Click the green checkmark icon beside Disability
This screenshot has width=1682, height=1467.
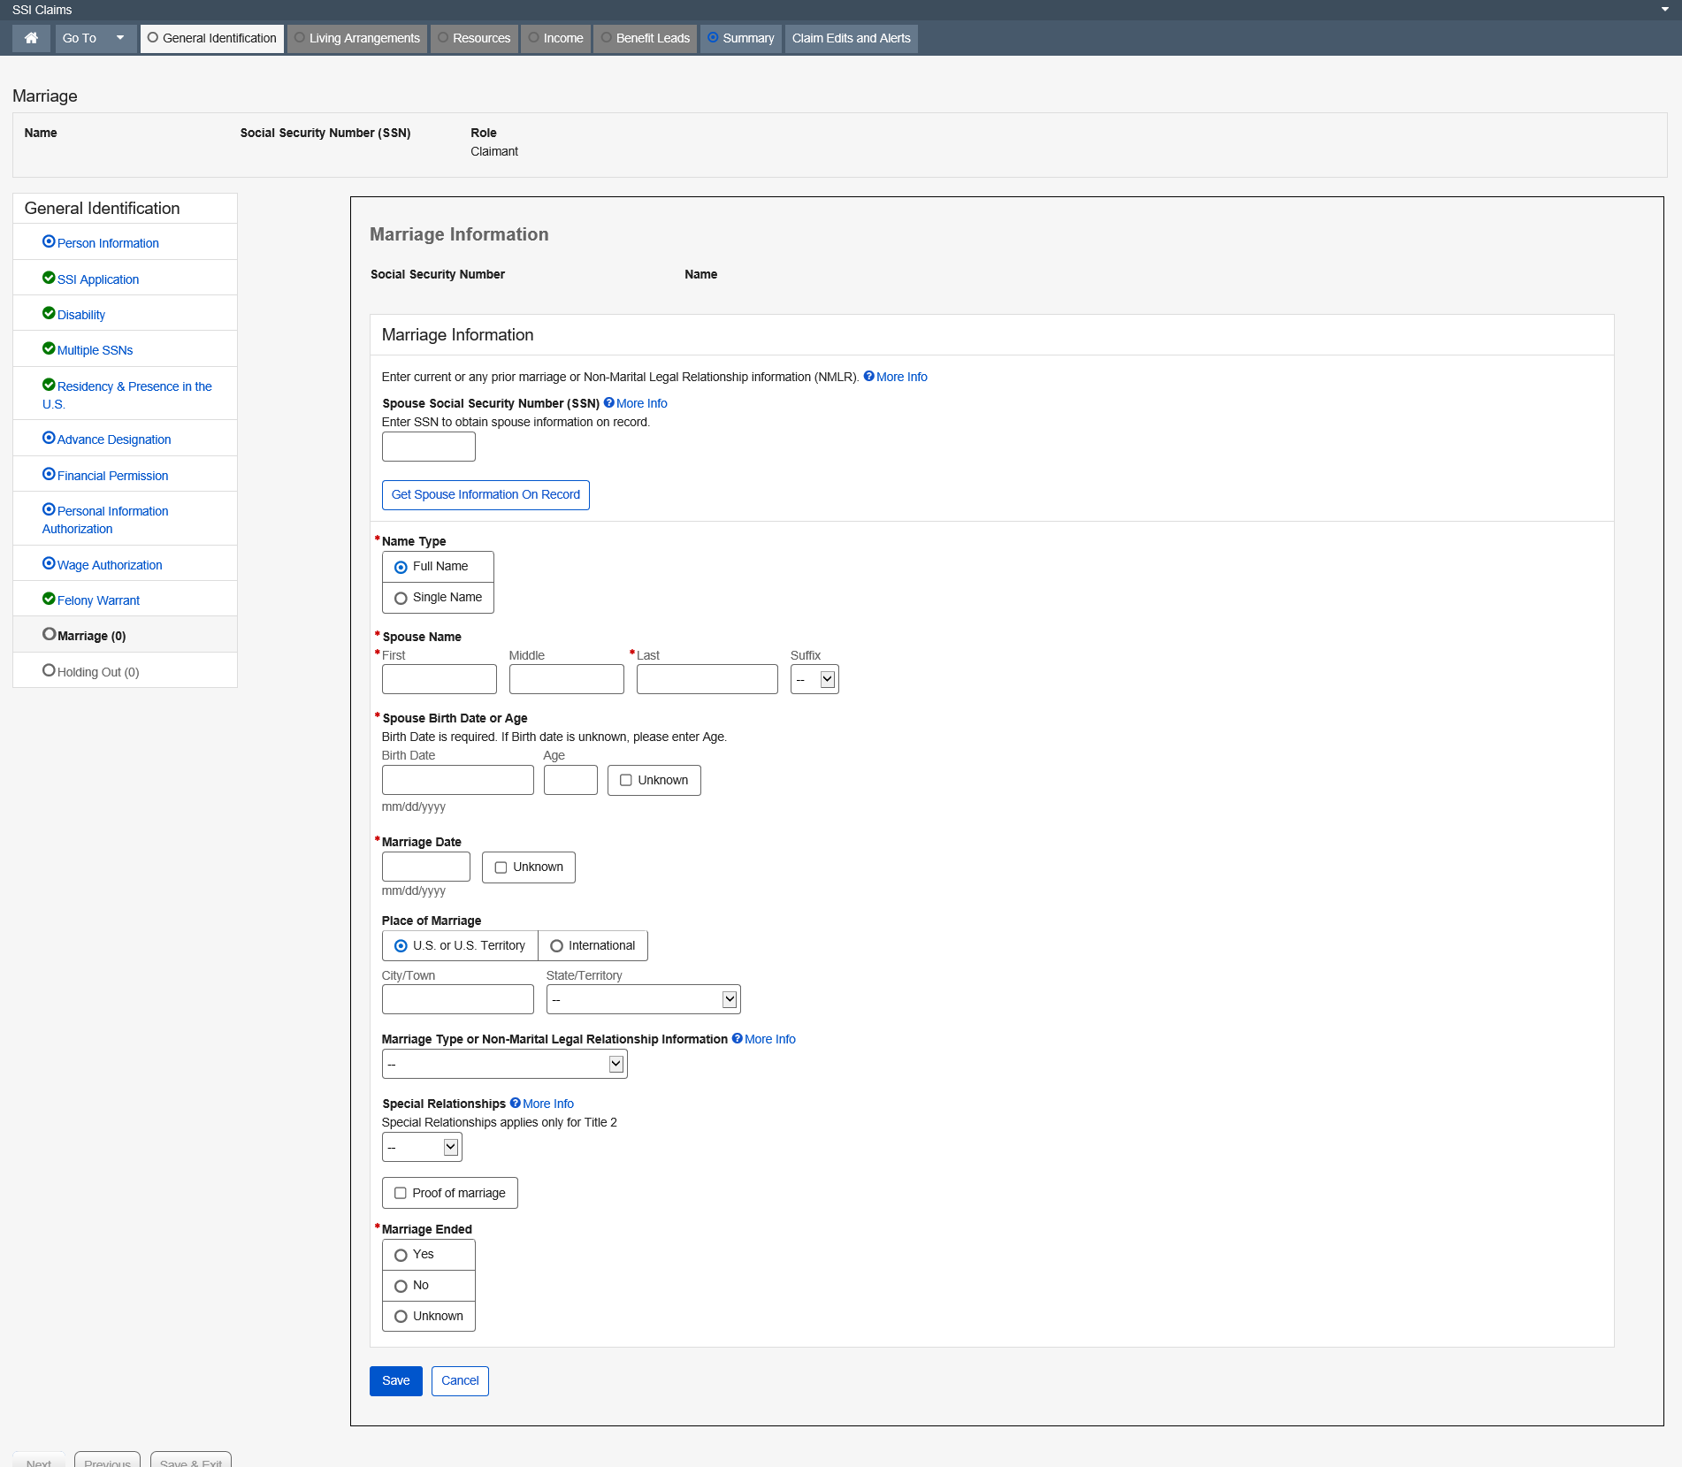point(49,313)
